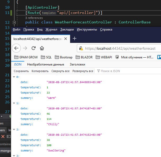Click the ApiController attribute in code

point(42,7)
